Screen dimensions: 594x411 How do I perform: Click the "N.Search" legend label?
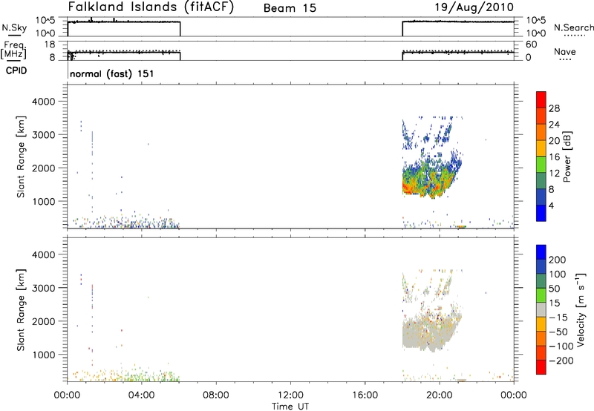pos(573,27)
